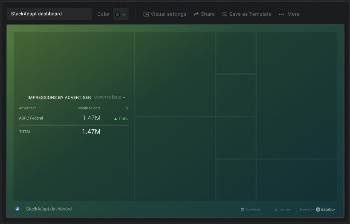Select the green teardrop color swatch
The image size is (350, 224).
[x=117, y=14]
